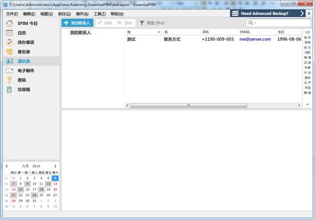Open the 工具(T) menu
The image size is (315, 220).
coord(99,13)
